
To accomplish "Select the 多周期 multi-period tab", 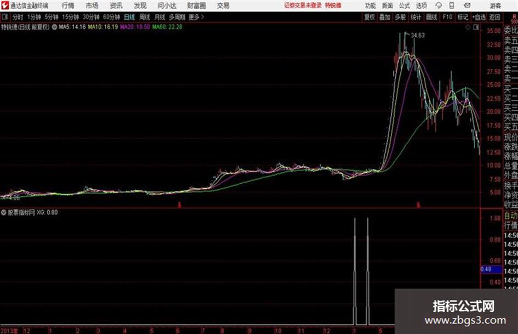I will tap(177, 17).
